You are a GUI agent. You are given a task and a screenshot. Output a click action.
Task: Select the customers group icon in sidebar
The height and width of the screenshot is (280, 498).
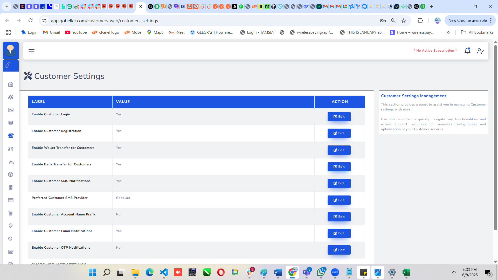click(11, 136)
